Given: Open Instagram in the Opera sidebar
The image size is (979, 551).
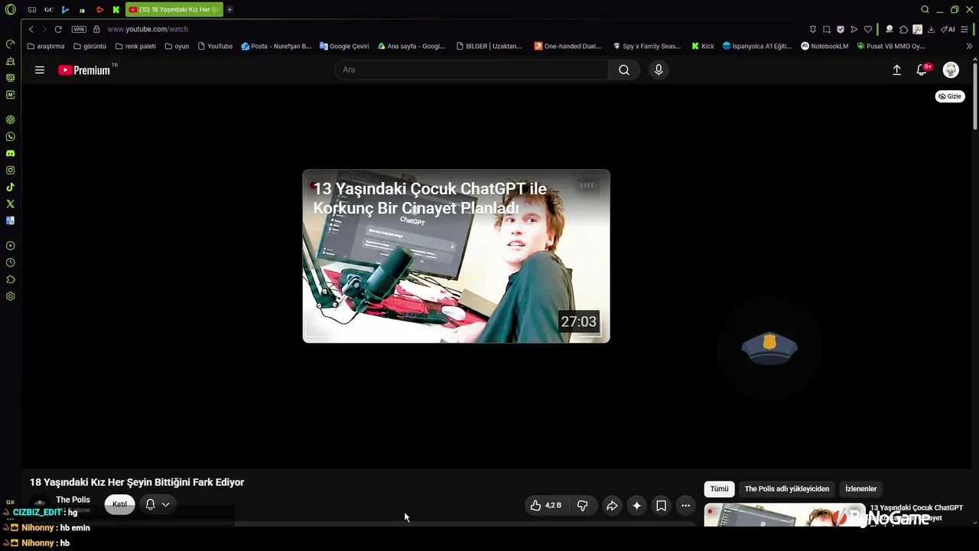Looking at the screenshot, I should [x=11, y=171].
